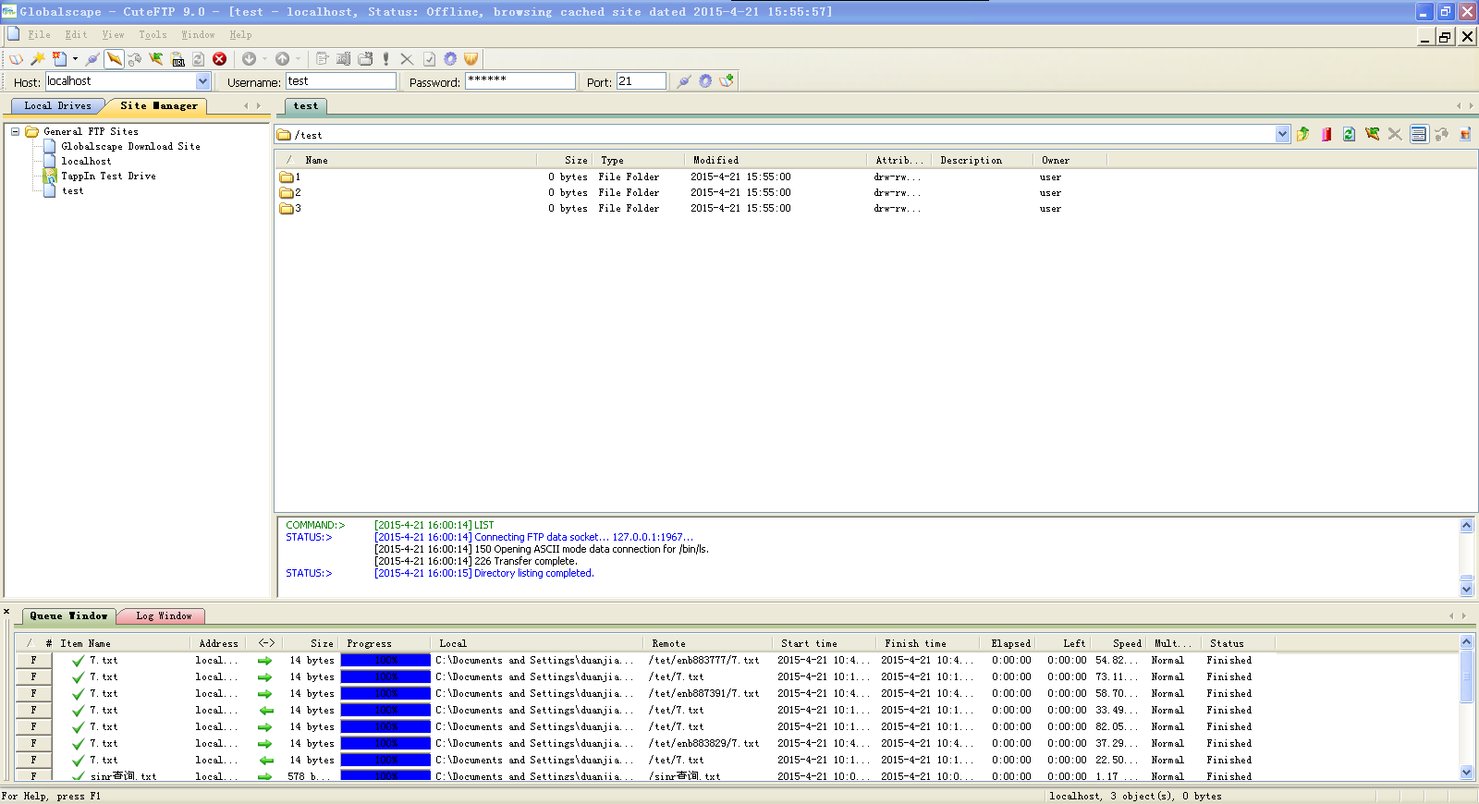Click the red Stop transfer icon

pos(220,58)
